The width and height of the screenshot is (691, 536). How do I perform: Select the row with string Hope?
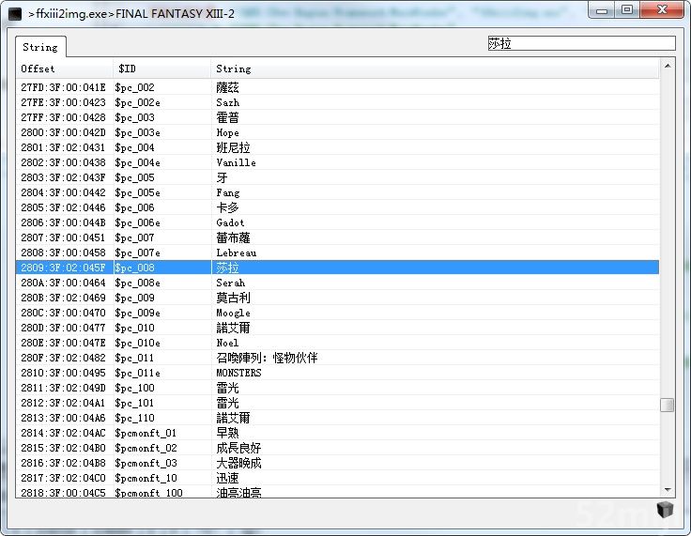tap(338, 132)
